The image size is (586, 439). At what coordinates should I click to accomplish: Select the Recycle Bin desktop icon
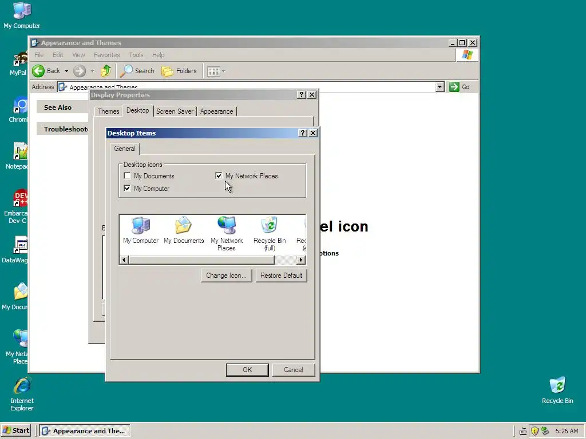[x=557, y=390]
